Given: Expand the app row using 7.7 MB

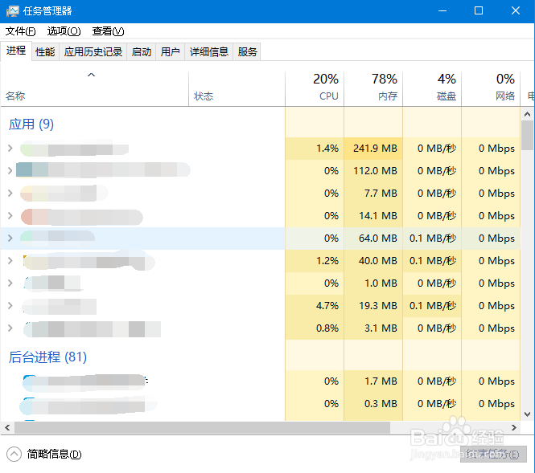Looking at the screenshot, I should (10, 194).
